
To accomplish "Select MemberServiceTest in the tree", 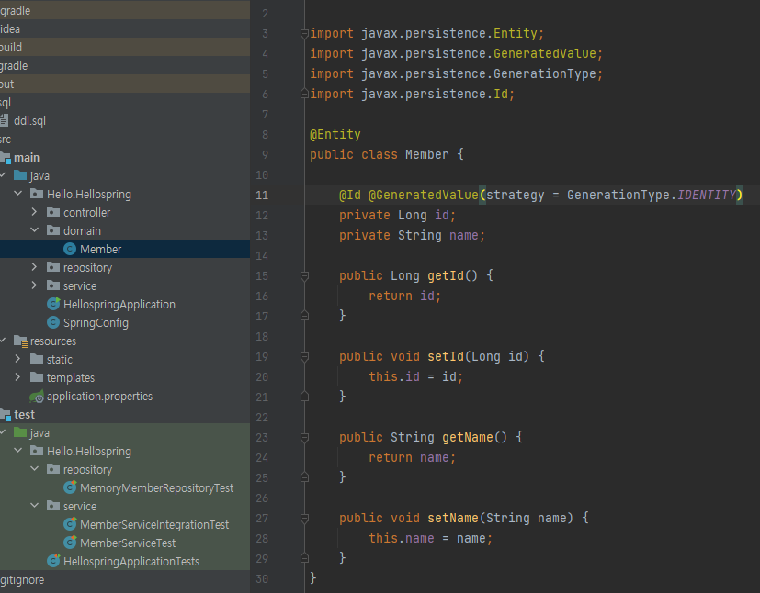I will [125, 543].
